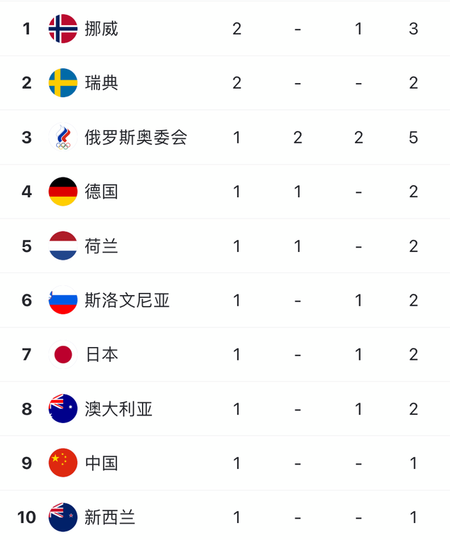Click rank number 10 in the table
Screen dimensions: 450x540
coord(27,517)
